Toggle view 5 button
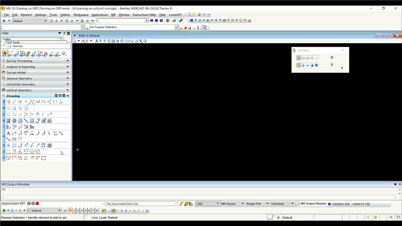 pyautogui.click(x=86, y=211)
